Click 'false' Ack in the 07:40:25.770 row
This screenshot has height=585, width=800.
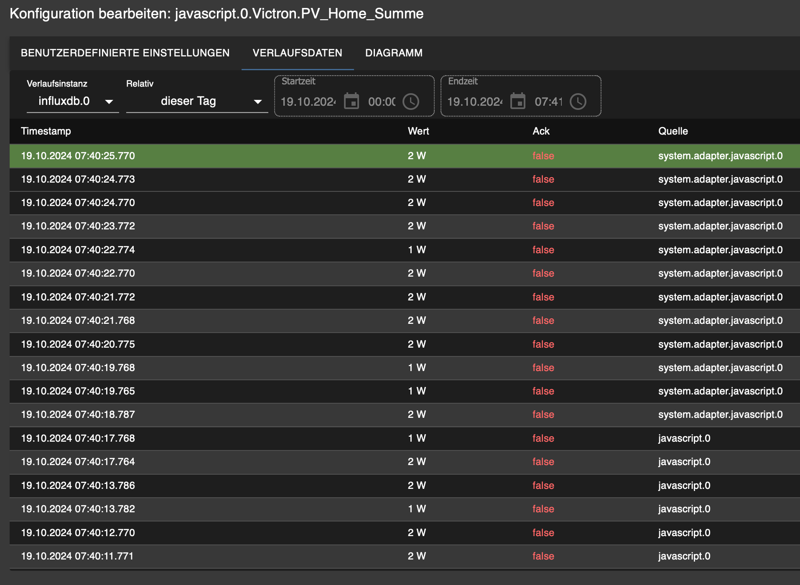point(543,156)
